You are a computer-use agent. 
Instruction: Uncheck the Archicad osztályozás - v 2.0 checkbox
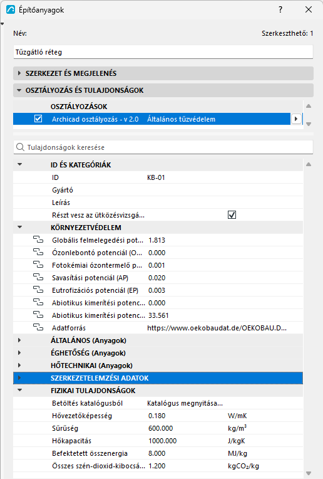pos(38,118)
